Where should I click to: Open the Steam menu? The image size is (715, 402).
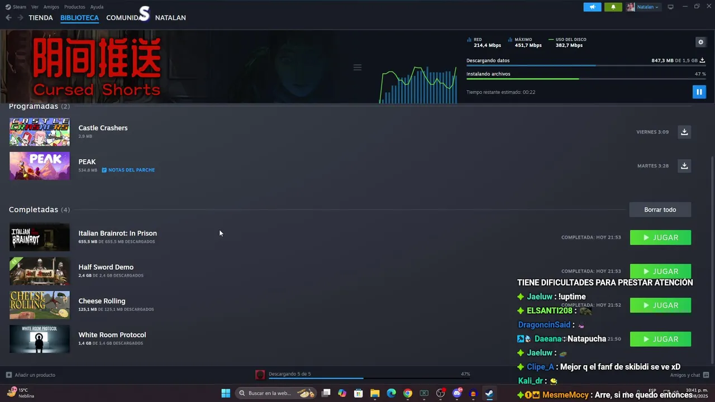coord(20,7)
